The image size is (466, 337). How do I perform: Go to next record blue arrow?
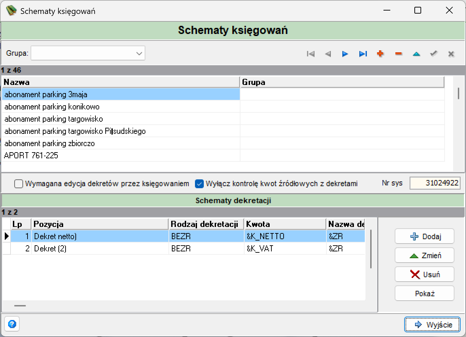pyautogui.click(x=345, y=54)
